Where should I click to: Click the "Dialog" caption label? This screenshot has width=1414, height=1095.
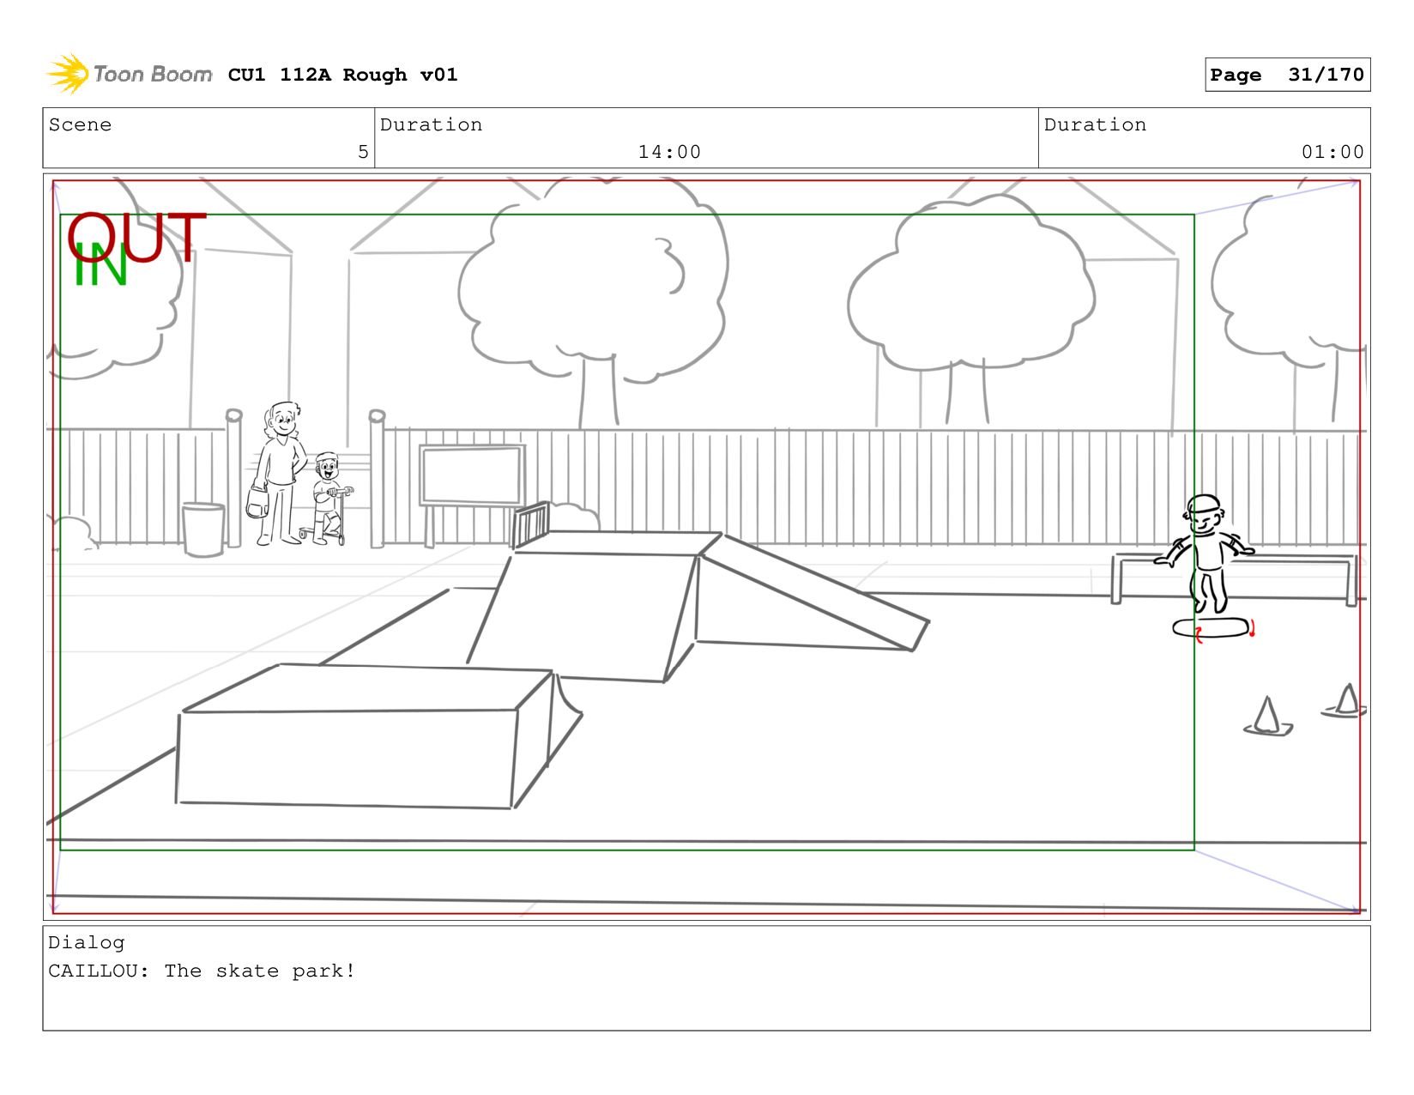(86, 942)
